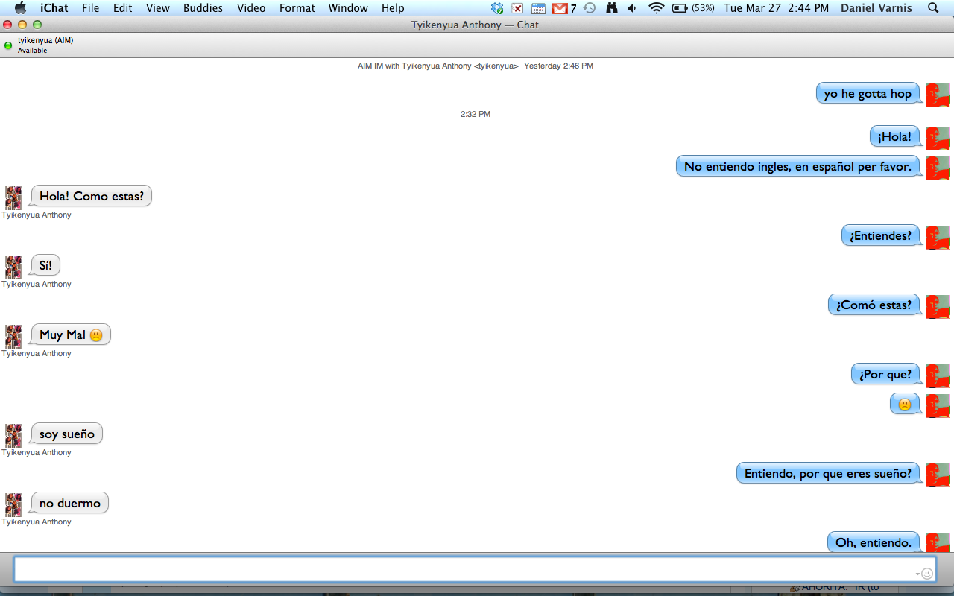Viewport: 954px width, 596px height.
Task: Open the Time Machine menu bar icon
Action: pyautogui.click(x=590, y=8)
